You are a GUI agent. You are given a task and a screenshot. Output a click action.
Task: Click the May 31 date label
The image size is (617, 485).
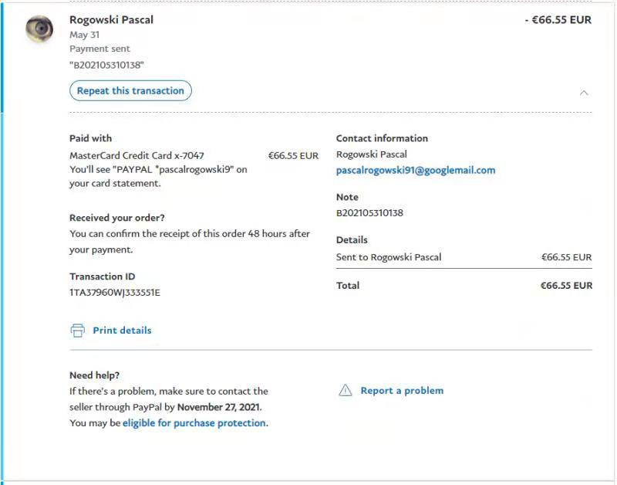[84, 35]
